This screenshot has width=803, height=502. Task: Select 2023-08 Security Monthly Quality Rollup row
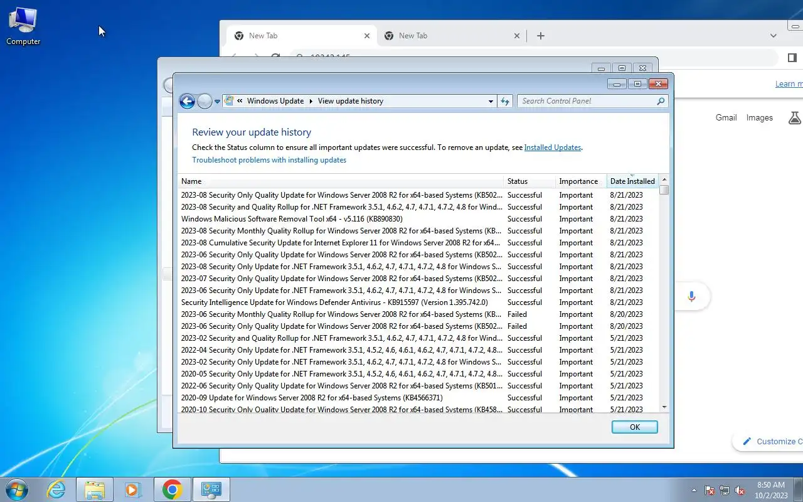pyautogui.click(x=418, y=231)
